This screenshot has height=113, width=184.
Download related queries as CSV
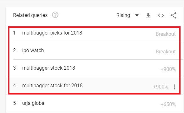148,15
